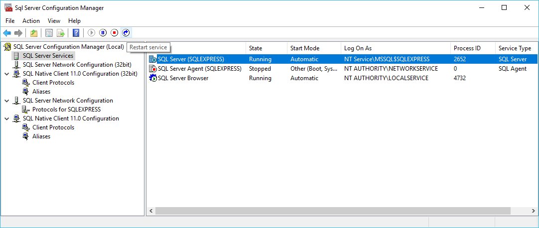The height and width of the screenshot is (228, 539).
Task: Open Help with the question mark icon
Action: pos(76,33)
